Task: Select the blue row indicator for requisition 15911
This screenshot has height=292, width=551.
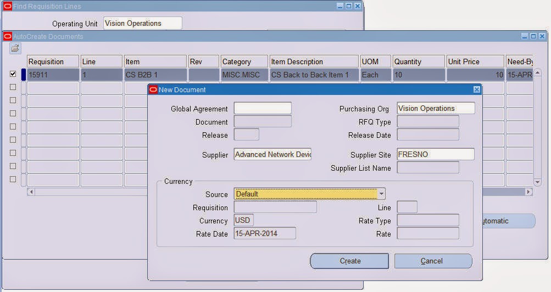Action: coord(24,75)
